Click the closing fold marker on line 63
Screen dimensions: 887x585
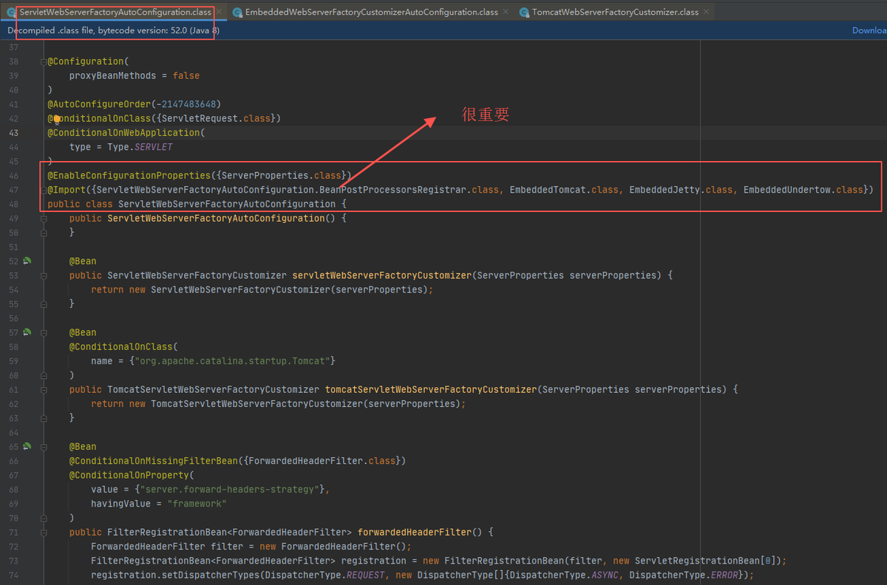[x=44, y=417]
